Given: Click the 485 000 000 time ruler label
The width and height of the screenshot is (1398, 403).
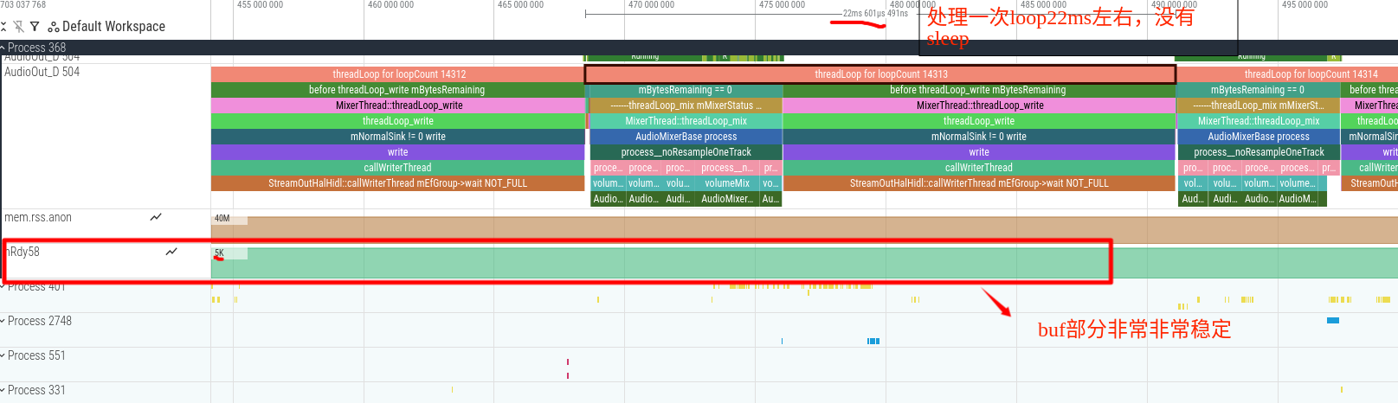Looking at the screenshot, I should [1044, 5].
